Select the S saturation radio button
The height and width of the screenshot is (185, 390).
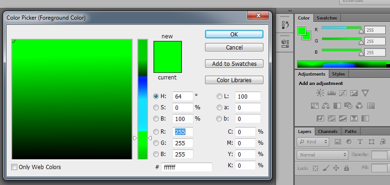click(156, 107)
